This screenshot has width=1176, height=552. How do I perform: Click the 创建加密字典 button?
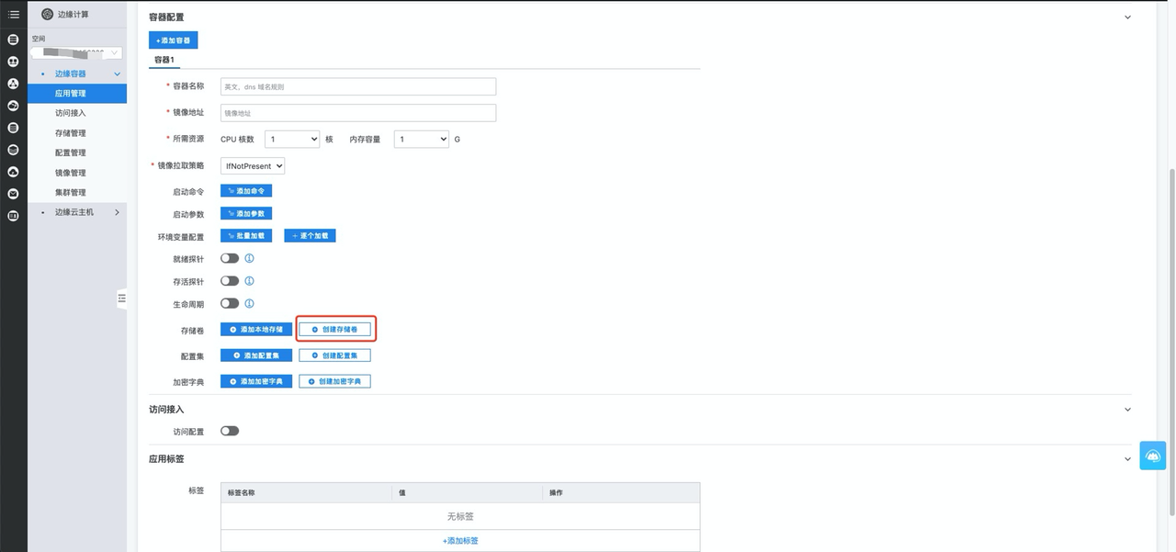335,381
